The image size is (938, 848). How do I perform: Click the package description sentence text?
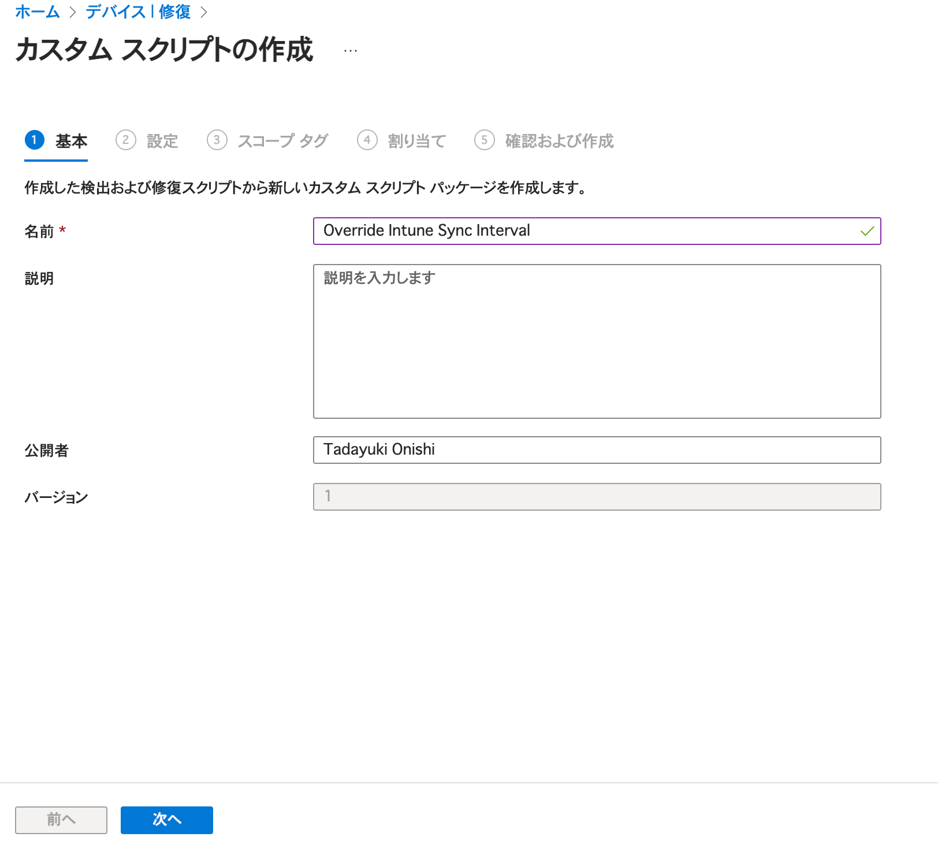pyautogui.click(x=306, y=188)
